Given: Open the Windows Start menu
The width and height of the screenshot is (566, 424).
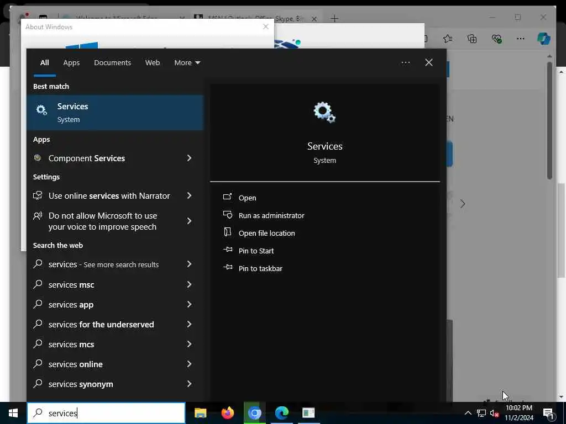Looking at the screenshot, I should [13, 413].
